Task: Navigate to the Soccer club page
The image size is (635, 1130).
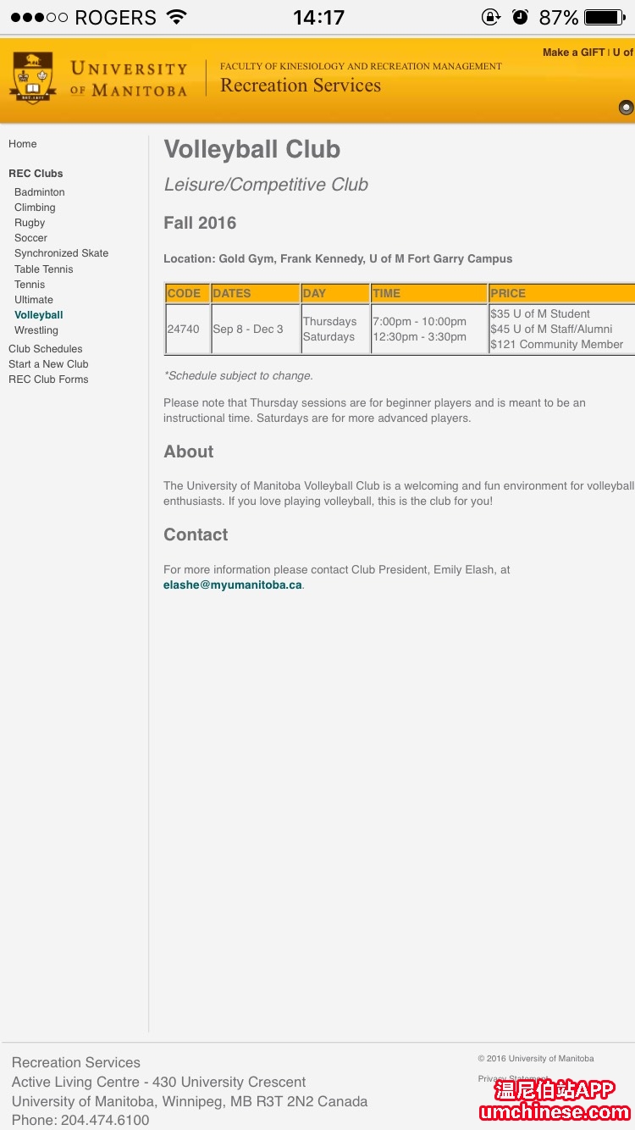Action: (x=30, y=238)
